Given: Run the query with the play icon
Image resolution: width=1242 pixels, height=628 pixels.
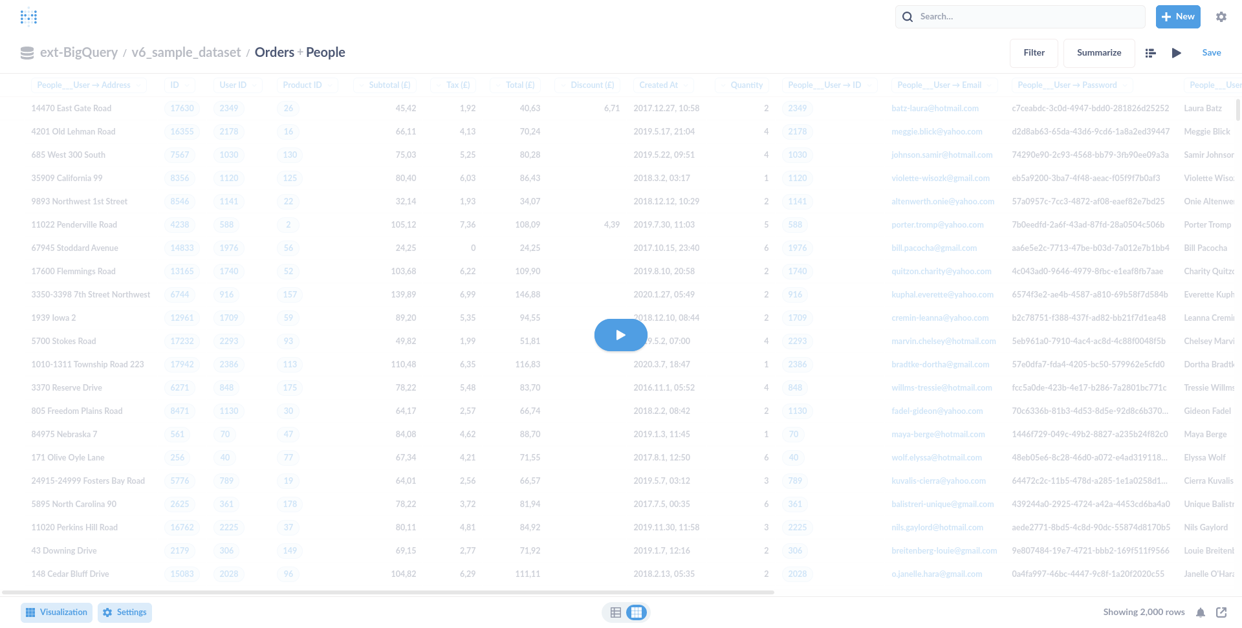Looking at the screenshot, I should pyautogui.click(x=1177, y=52).
